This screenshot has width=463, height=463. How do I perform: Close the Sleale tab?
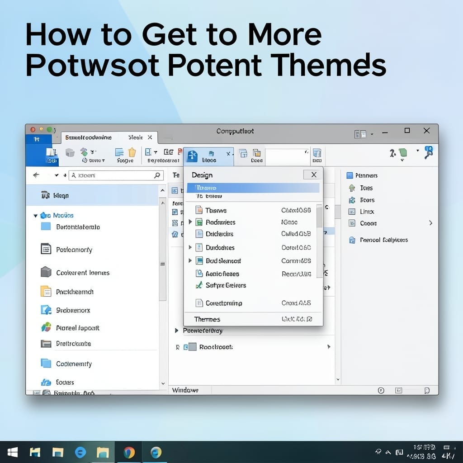click(150, 137)
